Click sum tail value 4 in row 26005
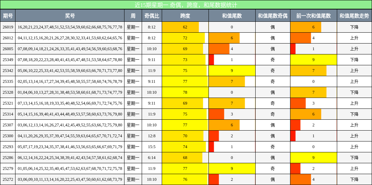This screenshot has height=185, width=372. (232, 49)
